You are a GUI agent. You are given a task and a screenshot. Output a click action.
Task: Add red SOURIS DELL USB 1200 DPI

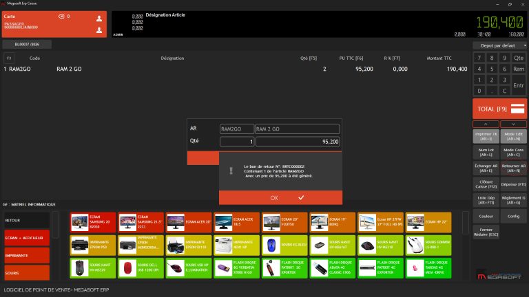[141, 268]
